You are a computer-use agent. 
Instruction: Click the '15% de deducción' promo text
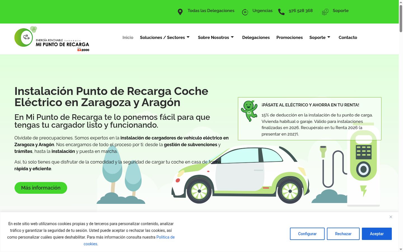pos(317,125)
